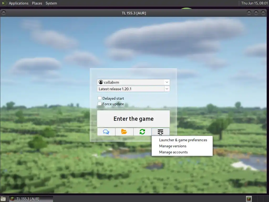Expand the version dropdown arrow
The width and height of the screenshot is (269, 202).
point(167,89)
